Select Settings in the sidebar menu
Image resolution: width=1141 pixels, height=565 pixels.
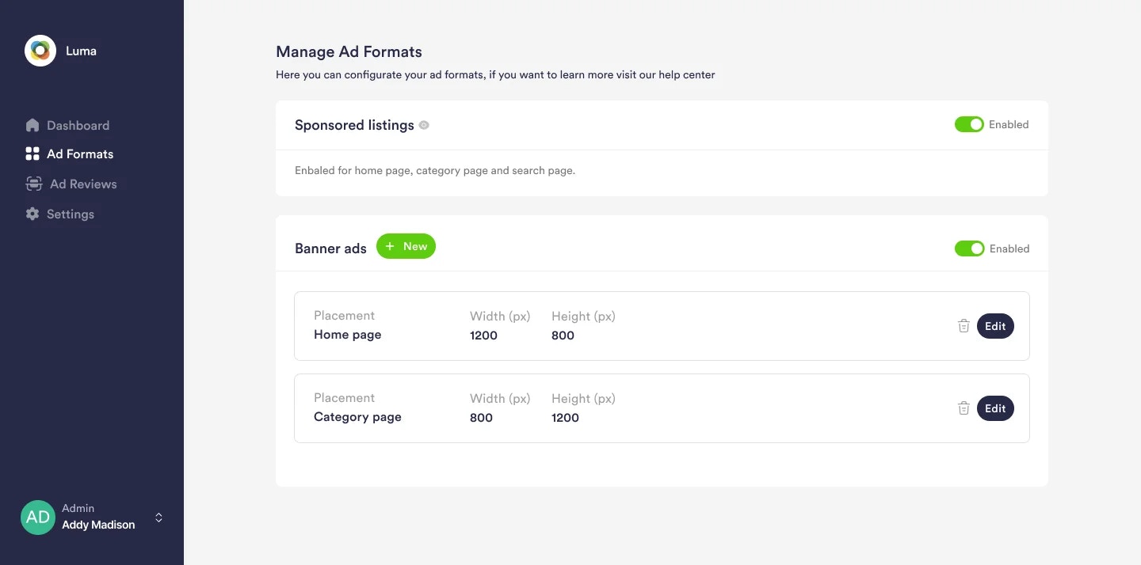click(70, 214)
